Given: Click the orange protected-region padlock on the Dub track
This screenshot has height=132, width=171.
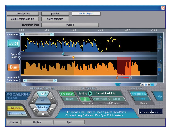Looking at the screenshot, I should [117, 77].
